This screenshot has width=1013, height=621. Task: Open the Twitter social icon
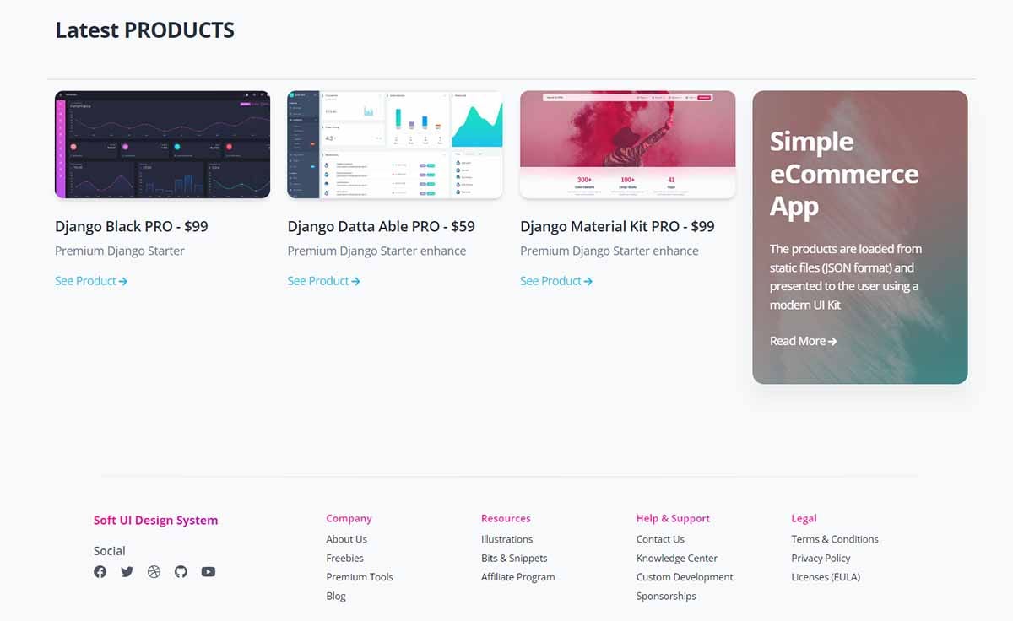click(x=127, y=572)
